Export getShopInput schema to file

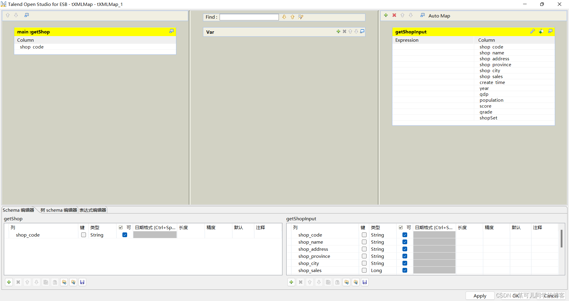[x=356, y=282]
